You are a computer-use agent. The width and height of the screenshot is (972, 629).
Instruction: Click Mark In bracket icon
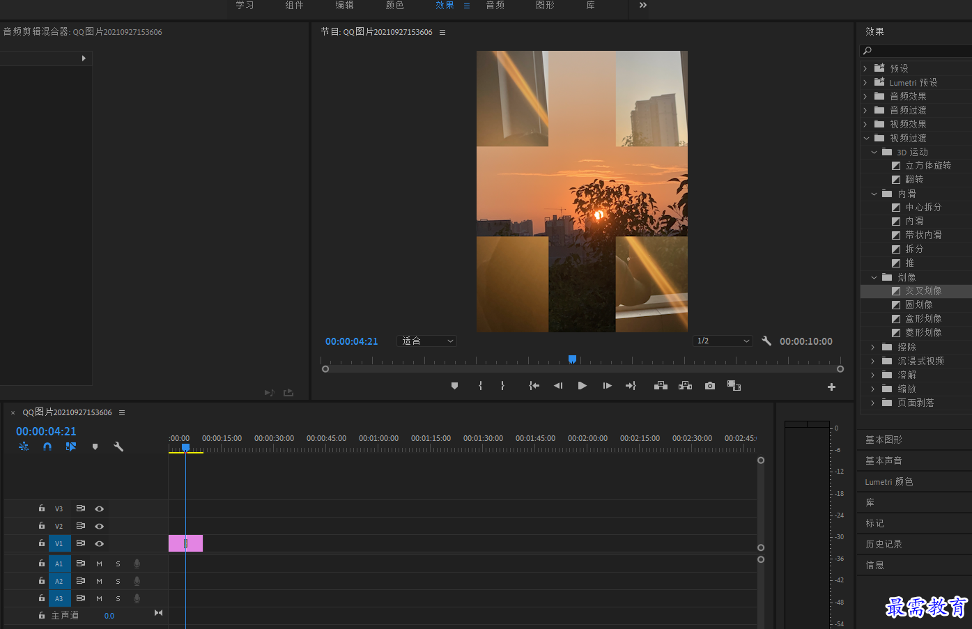click(480, 386)
